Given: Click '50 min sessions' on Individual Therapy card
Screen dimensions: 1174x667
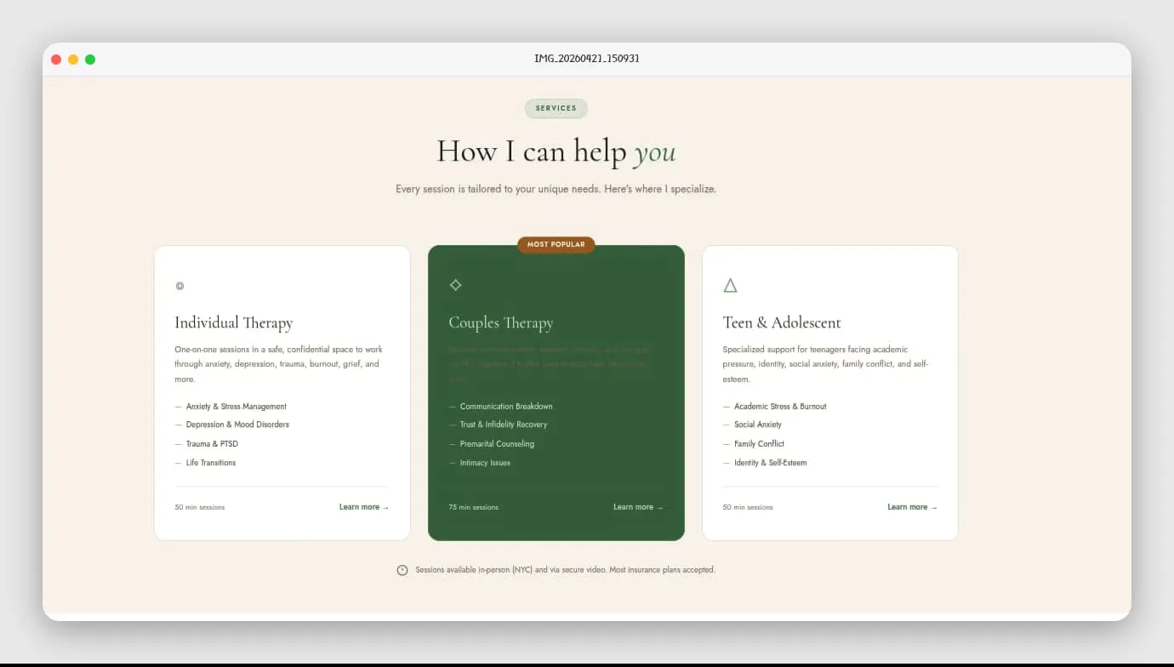Looking at the screenshot, I should [x=200, y=507].
